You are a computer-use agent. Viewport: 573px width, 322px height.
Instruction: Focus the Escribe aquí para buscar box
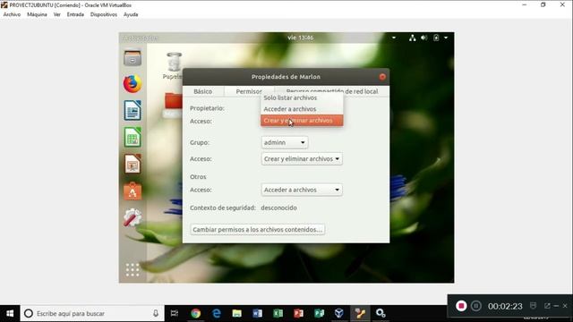(x=92, y=313)
